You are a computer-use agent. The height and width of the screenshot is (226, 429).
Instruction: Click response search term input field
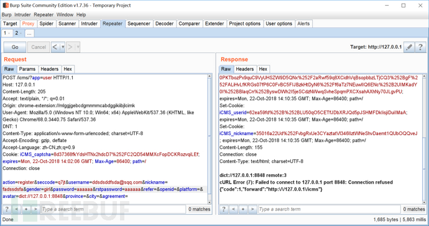pyautogui.click(x=329, y=209)
